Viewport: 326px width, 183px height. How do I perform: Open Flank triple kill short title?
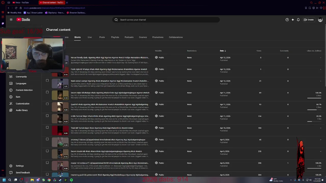109,69
